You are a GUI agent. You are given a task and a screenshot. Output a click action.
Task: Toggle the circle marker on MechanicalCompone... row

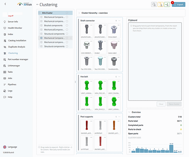tap(67, 30)
